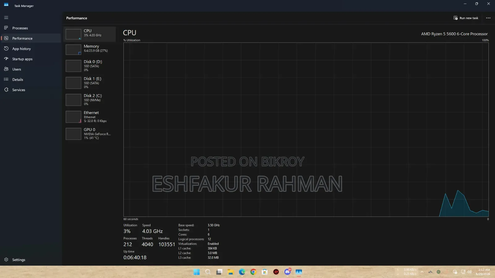Image resolution: width=495 pixels, height=278 pixels.
Task: Click the 4040 threads count
Action: (x=147, y=244)
